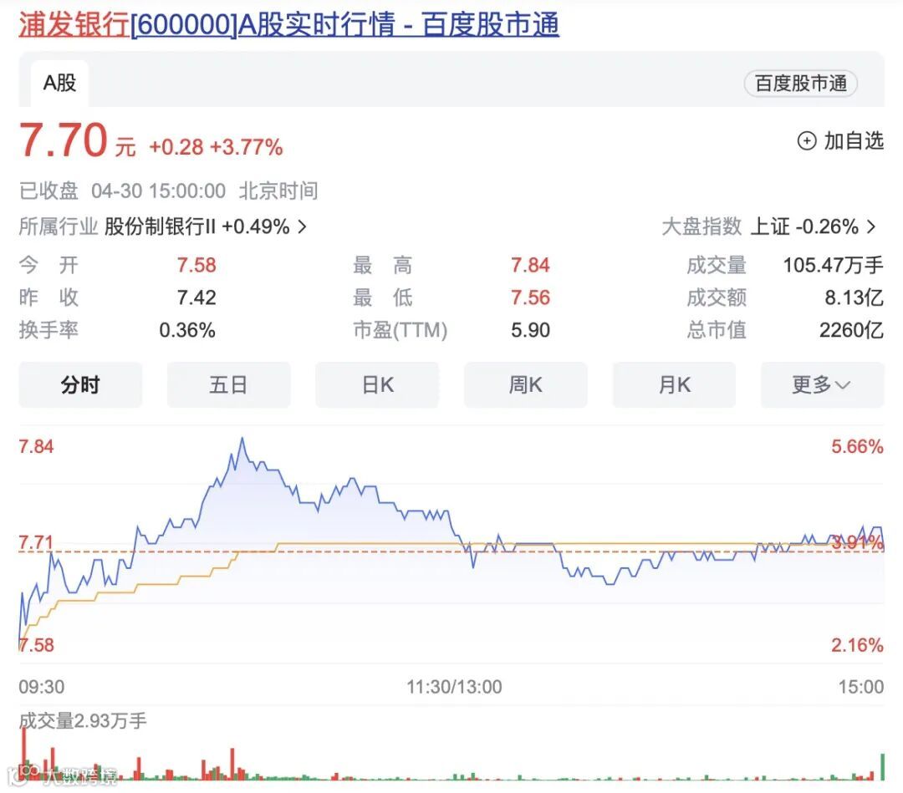
Task: Switch to the 五日 chart tab
Action: (228, 384)
